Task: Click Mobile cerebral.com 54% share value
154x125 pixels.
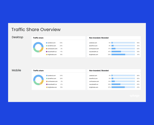Action: pos(61,76)
